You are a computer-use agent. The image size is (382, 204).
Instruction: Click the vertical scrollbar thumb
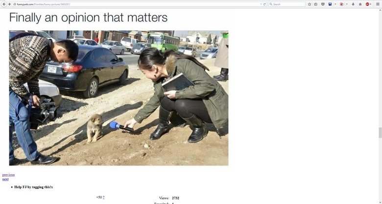tap(380, 133)
